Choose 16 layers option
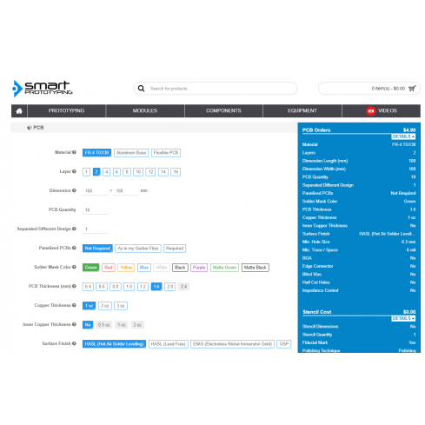Image resolution: width=425 pixels, height=425 pixels. pyautogui.click(x=176, y=172)
